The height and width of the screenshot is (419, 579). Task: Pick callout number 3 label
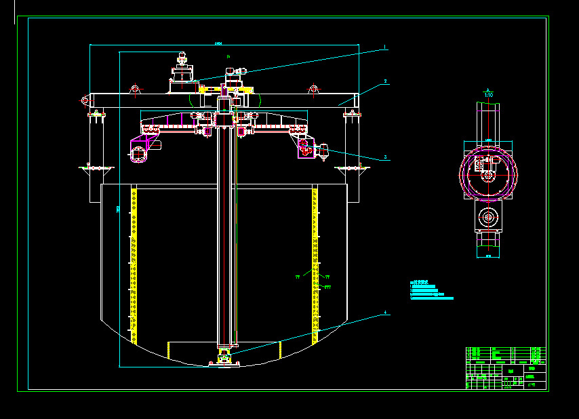385,157
